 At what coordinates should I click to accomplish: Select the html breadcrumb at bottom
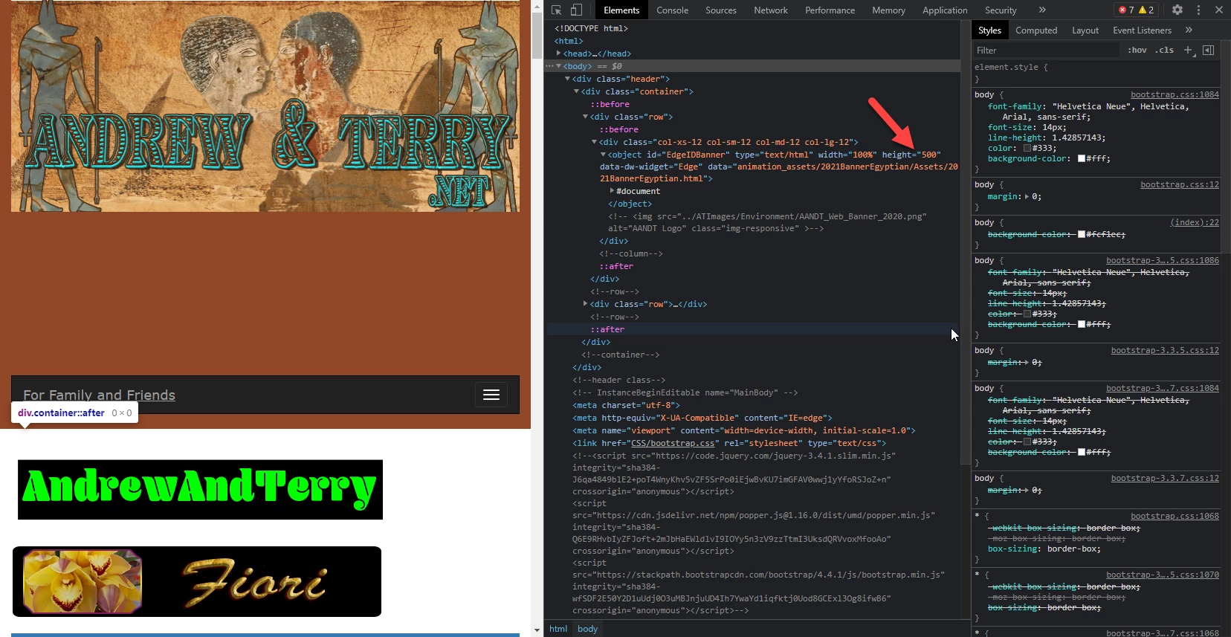(x=558, y=629)
